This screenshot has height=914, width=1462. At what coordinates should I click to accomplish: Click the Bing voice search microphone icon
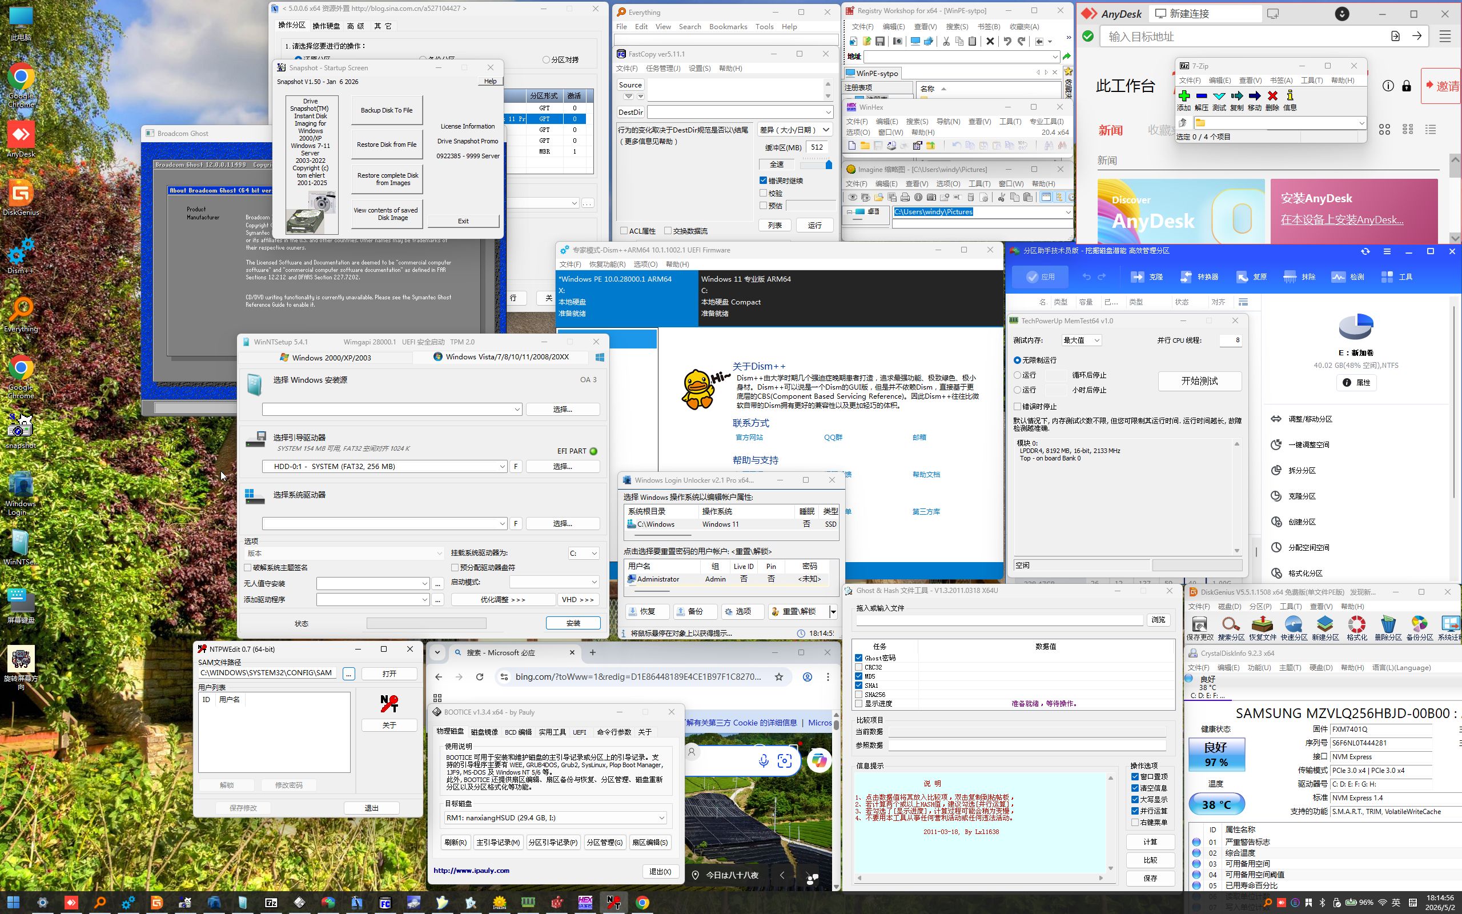click(x=764, y=760)
